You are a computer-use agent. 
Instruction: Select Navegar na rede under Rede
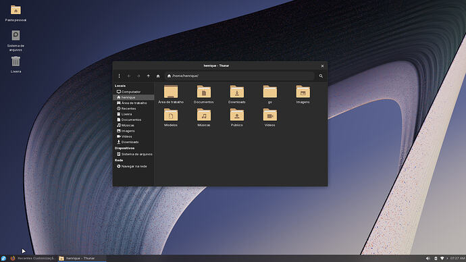tap(134, 166)
